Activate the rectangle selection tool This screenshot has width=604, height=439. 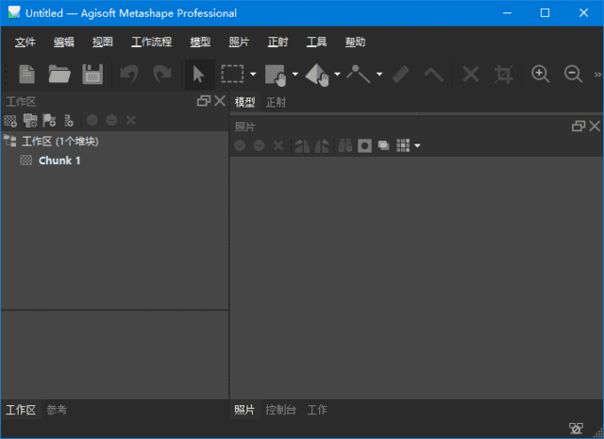[231, 74]
